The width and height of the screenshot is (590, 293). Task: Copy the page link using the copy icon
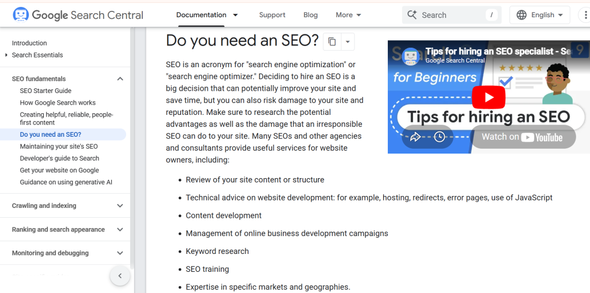point(332,41)
